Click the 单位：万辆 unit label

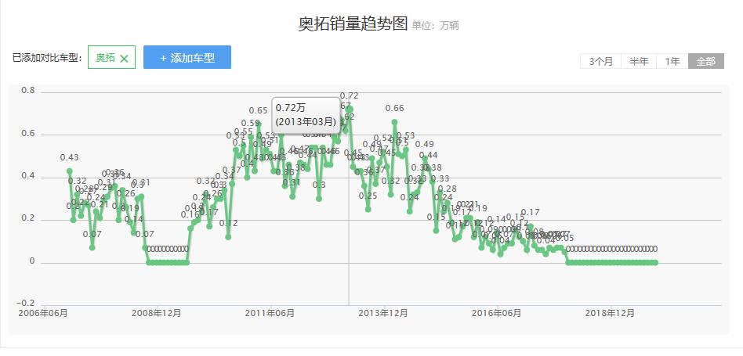click(x=435, y=26)
